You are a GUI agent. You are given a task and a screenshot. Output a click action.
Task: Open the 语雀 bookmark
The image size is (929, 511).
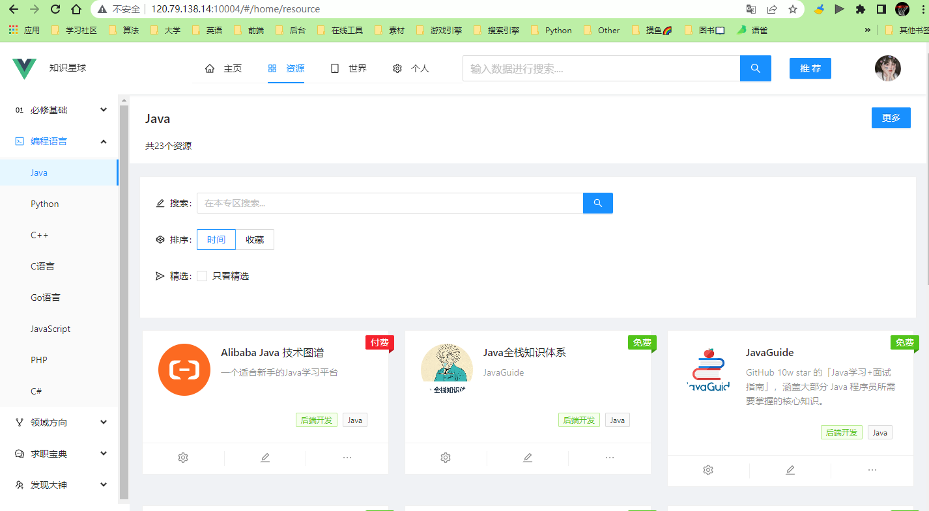(752, 30)
